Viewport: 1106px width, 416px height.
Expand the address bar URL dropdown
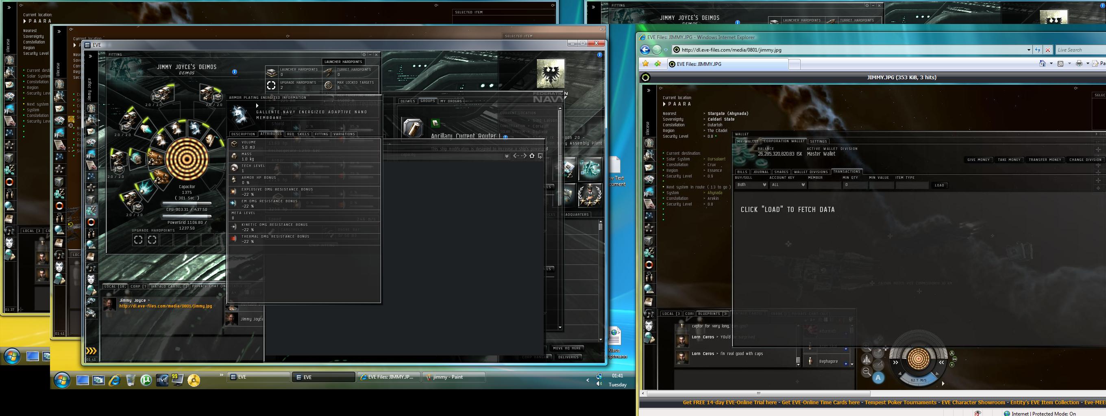pos(1029,50)
